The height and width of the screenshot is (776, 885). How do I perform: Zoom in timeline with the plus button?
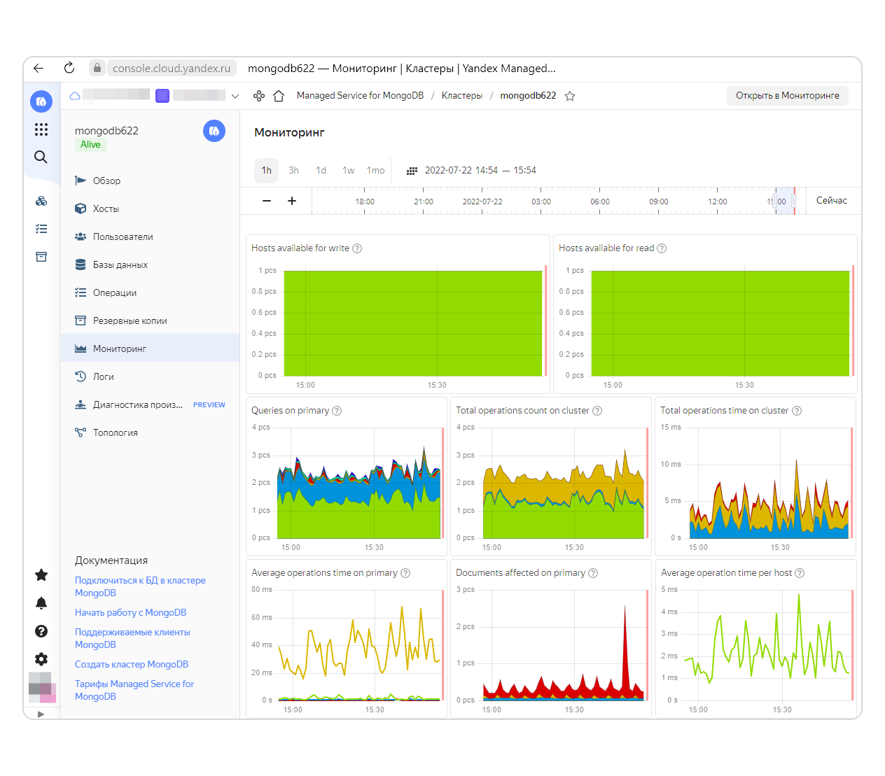pyautogui.click(x=292, y=201)
